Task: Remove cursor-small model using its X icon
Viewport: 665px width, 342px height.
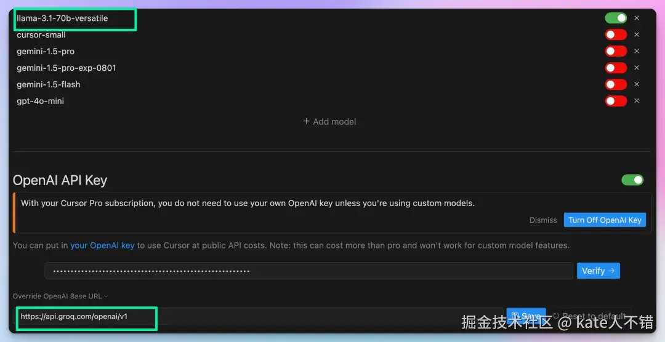Action: click(x=637, y=34)
